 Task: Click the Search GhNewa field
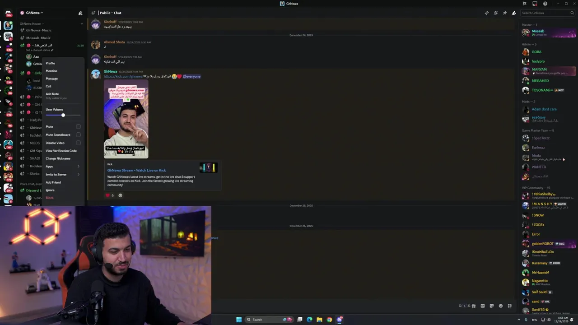point(547,13)
